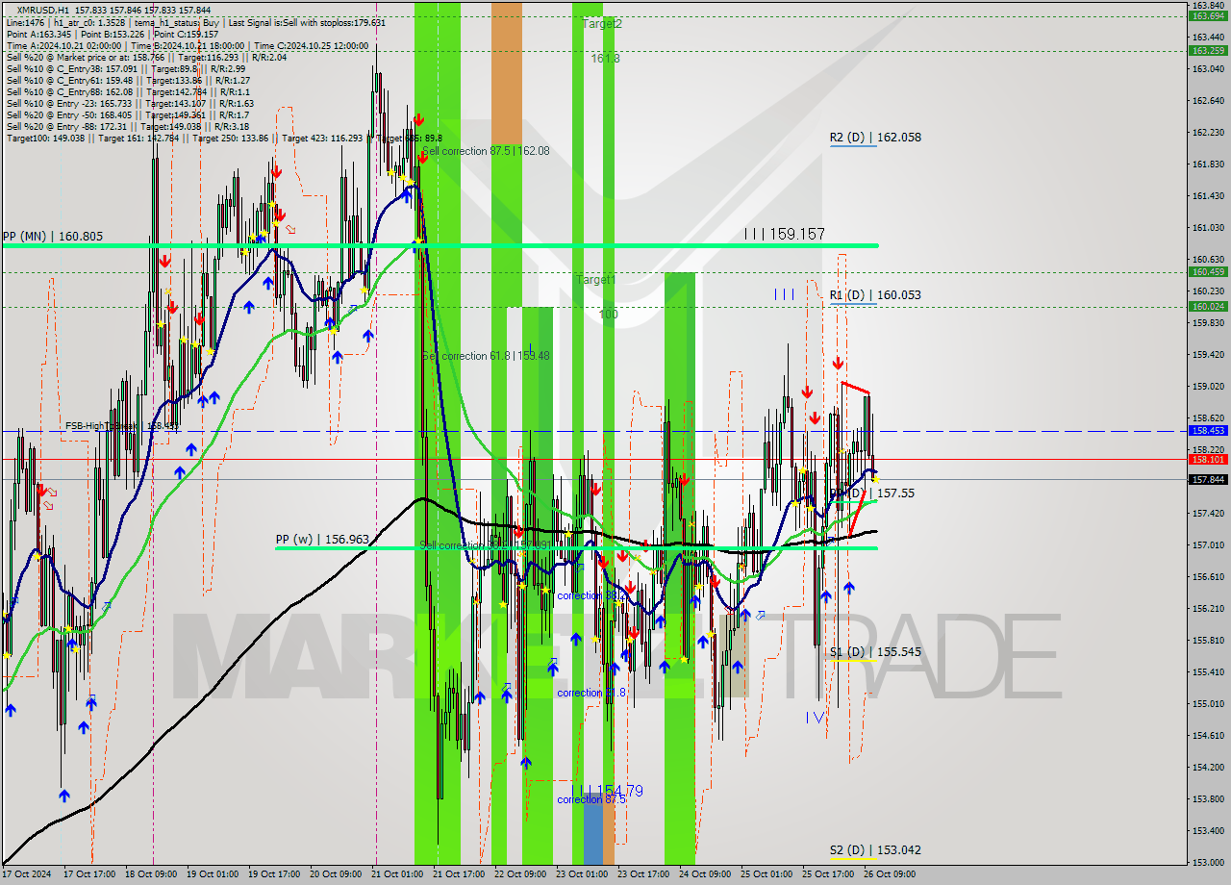
Task: Click the Point A:163.345 info line
Action: tap(113, 34)
